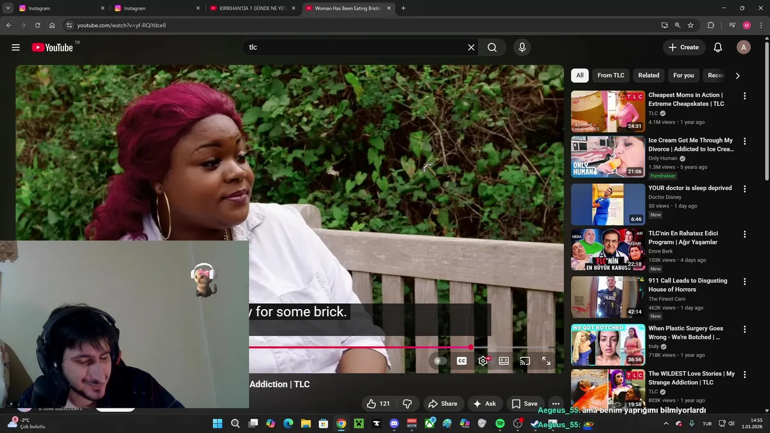The width and height of the screenshot is (770, 433).
Task: Open options menu for Ice Cream video
Action: point(745,141)
